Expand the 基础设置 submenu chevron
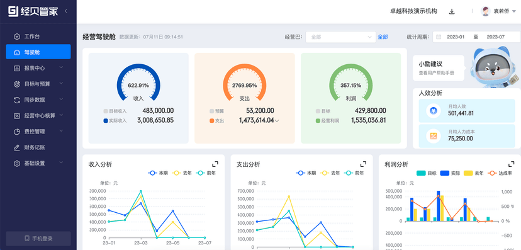 tap(61, 162)
